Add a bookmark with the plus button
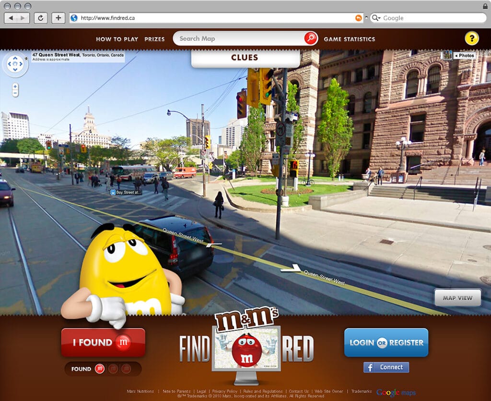Screen dimensions: 491x401 point(58,18)
